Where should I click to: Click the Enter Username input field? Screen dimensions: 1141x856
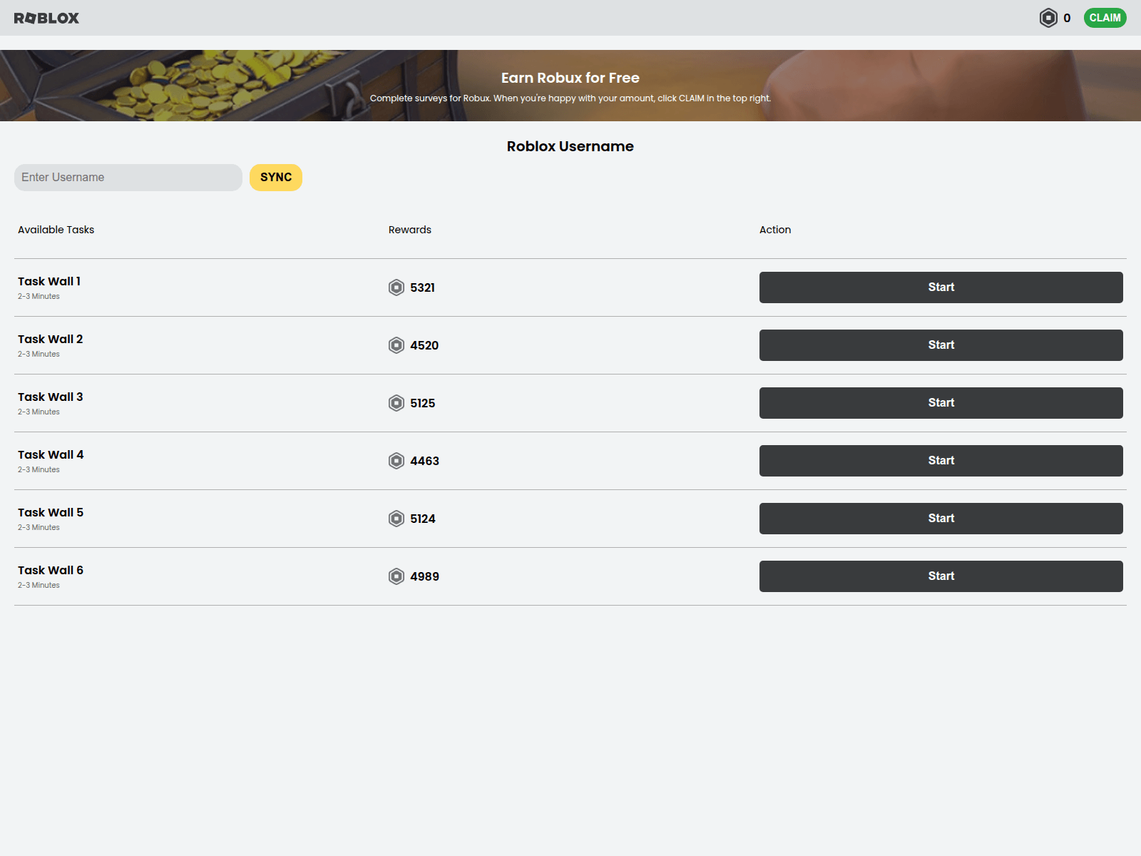[x=128, y=178]
